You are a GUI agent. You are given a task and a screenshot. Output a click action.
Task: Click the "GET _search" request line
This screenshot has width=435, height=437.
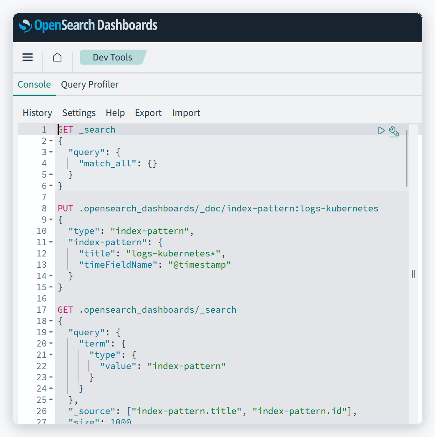coord(86,130)
